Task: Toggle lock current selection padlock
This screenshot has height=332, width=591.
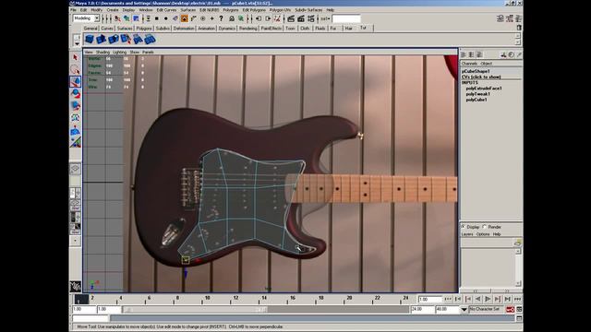Action: [x=232, y=18]
